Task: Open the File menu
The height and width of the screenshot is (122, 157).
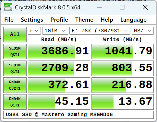Action: [9, 20]
